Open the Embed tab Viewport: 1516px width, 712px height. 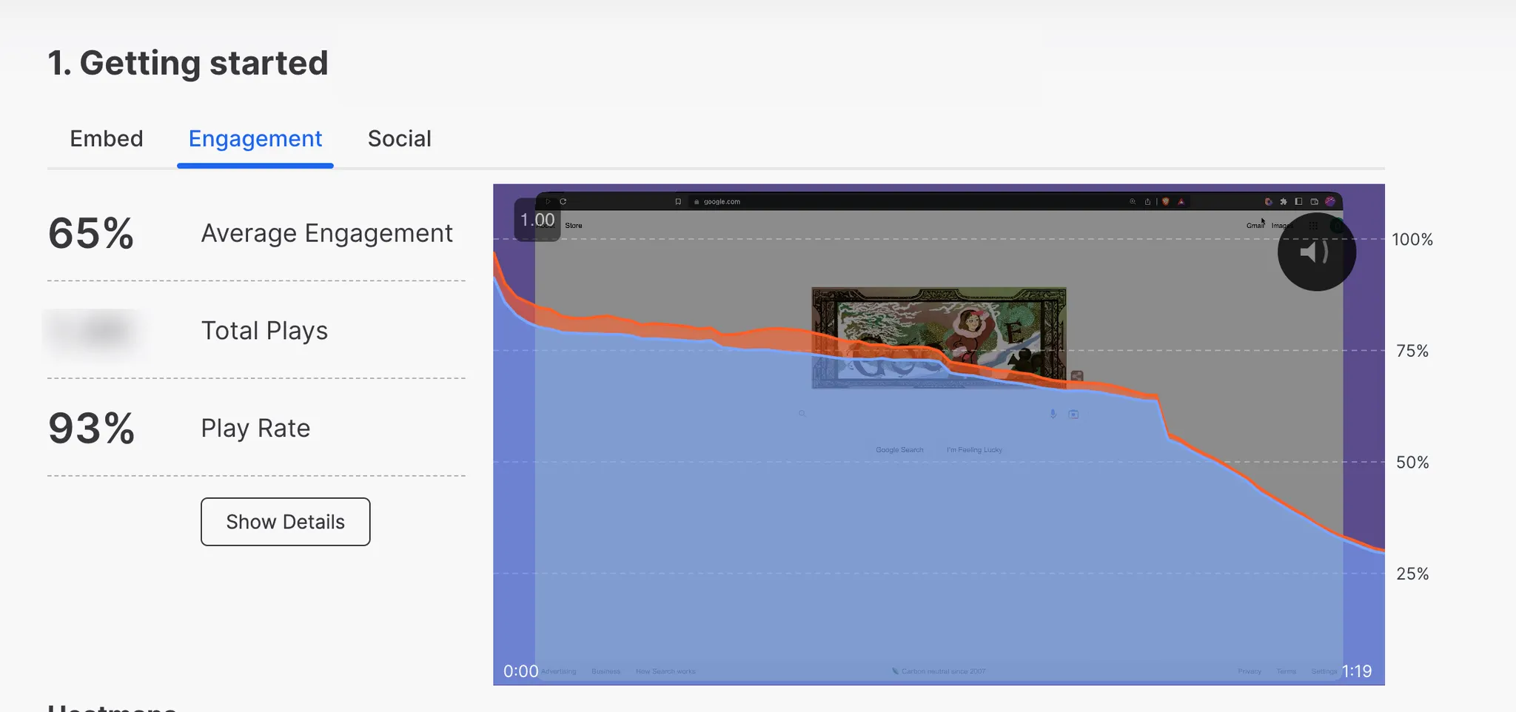coord(107,138)
